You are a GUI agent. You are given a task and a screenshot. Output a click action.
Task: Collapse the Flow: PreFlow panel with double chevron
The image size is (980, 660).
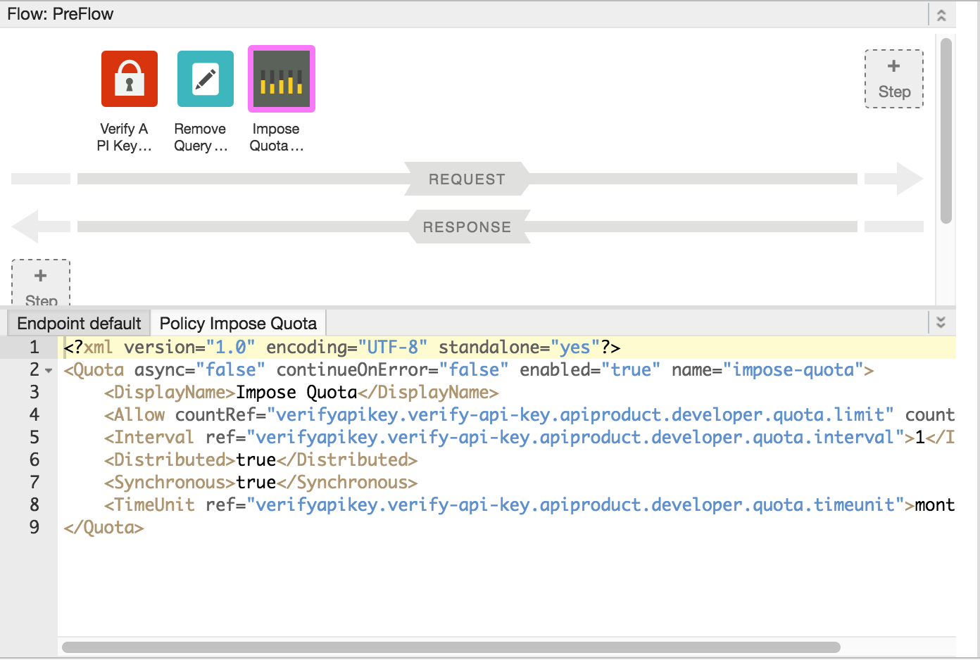pyautogui.click(x=941, y=14)
